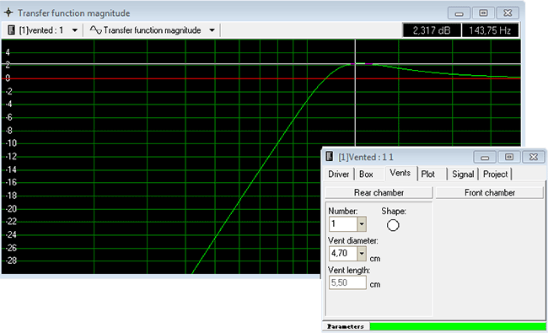The image size is (548, 333).
Task: Click the speaker box icon beside [1]vented : 1
Action: (x=11, y=30)
